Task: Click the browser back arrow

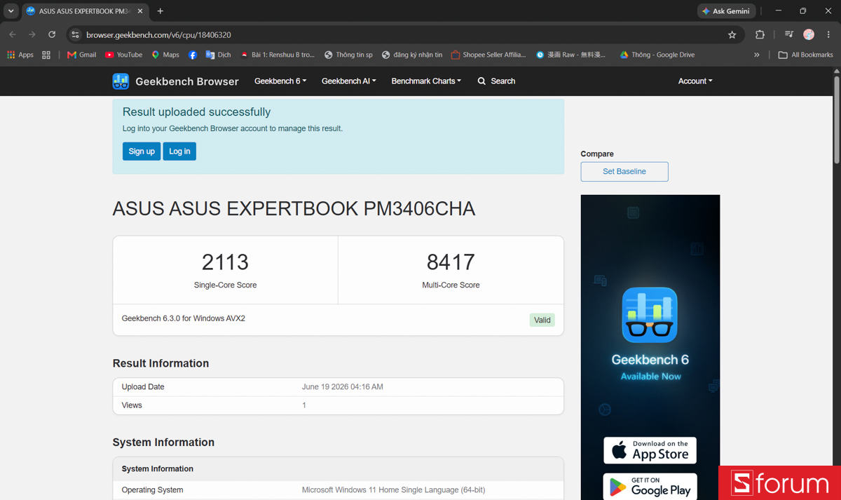Action: point(13,34)
